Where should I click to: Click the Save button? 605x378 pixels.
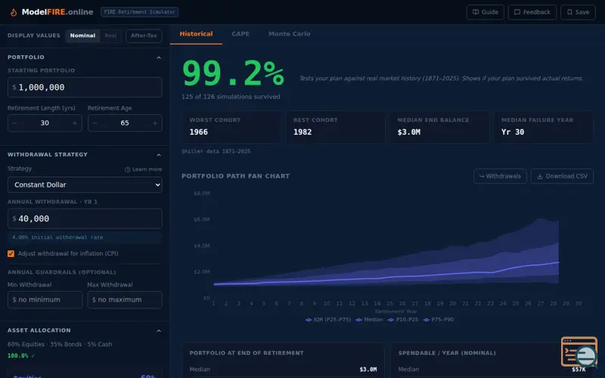pos(578,12)
